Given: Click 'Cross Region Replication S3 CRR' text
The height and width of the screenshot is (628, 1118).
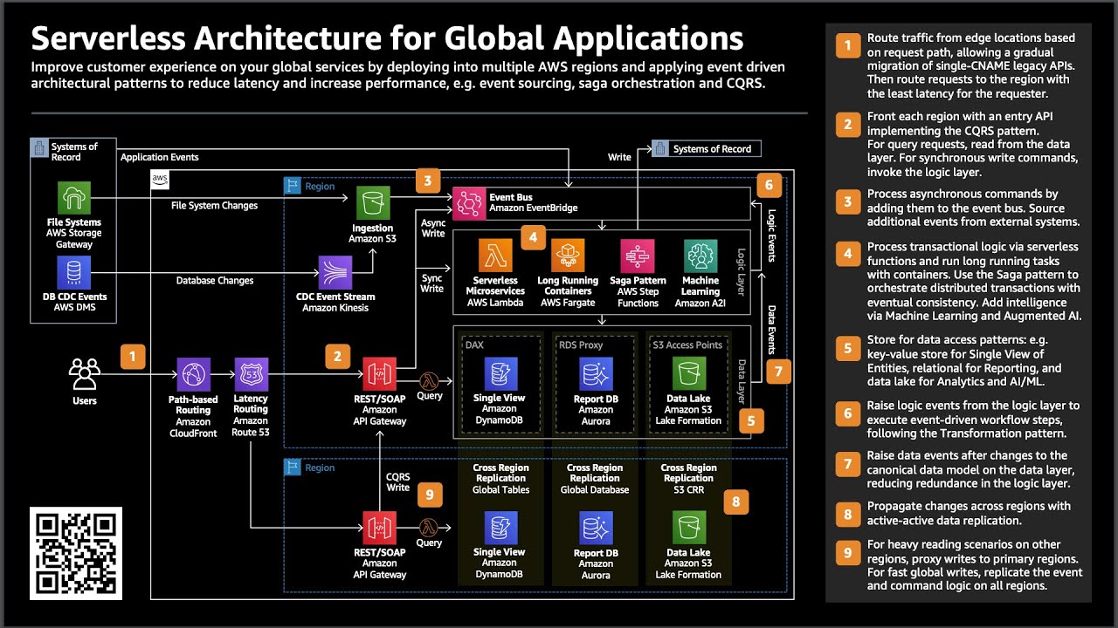Looking at the screenshot, I should [x=688, y=479].
